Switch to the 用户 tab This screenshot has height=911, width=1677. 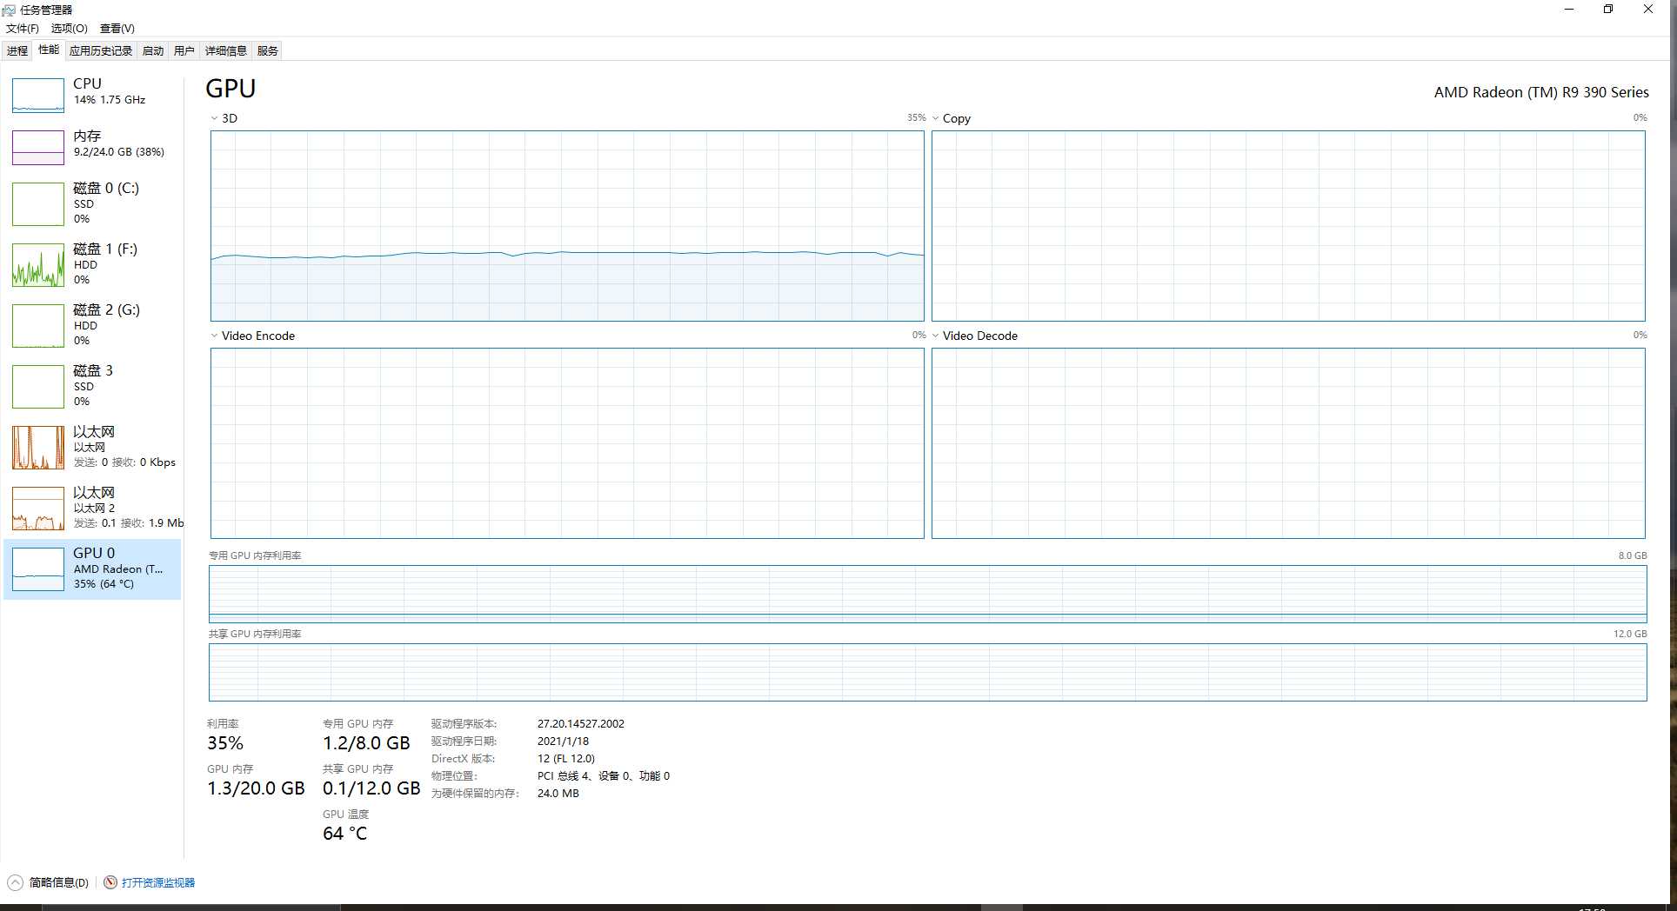pos(184,50)
